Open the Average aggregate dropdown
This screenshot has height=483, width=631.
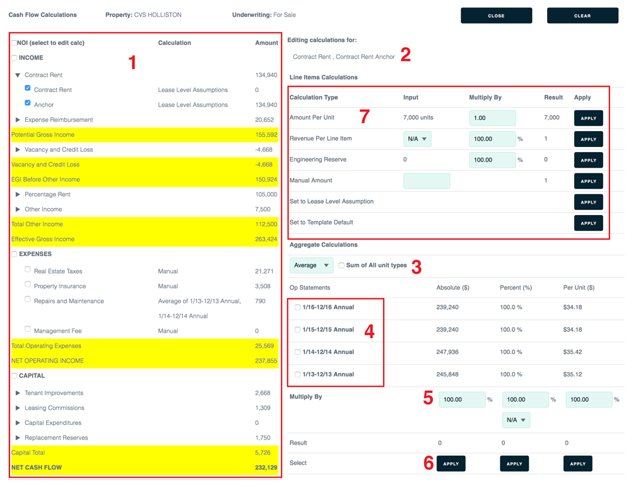pyautogui.click(x=312, y=265)
